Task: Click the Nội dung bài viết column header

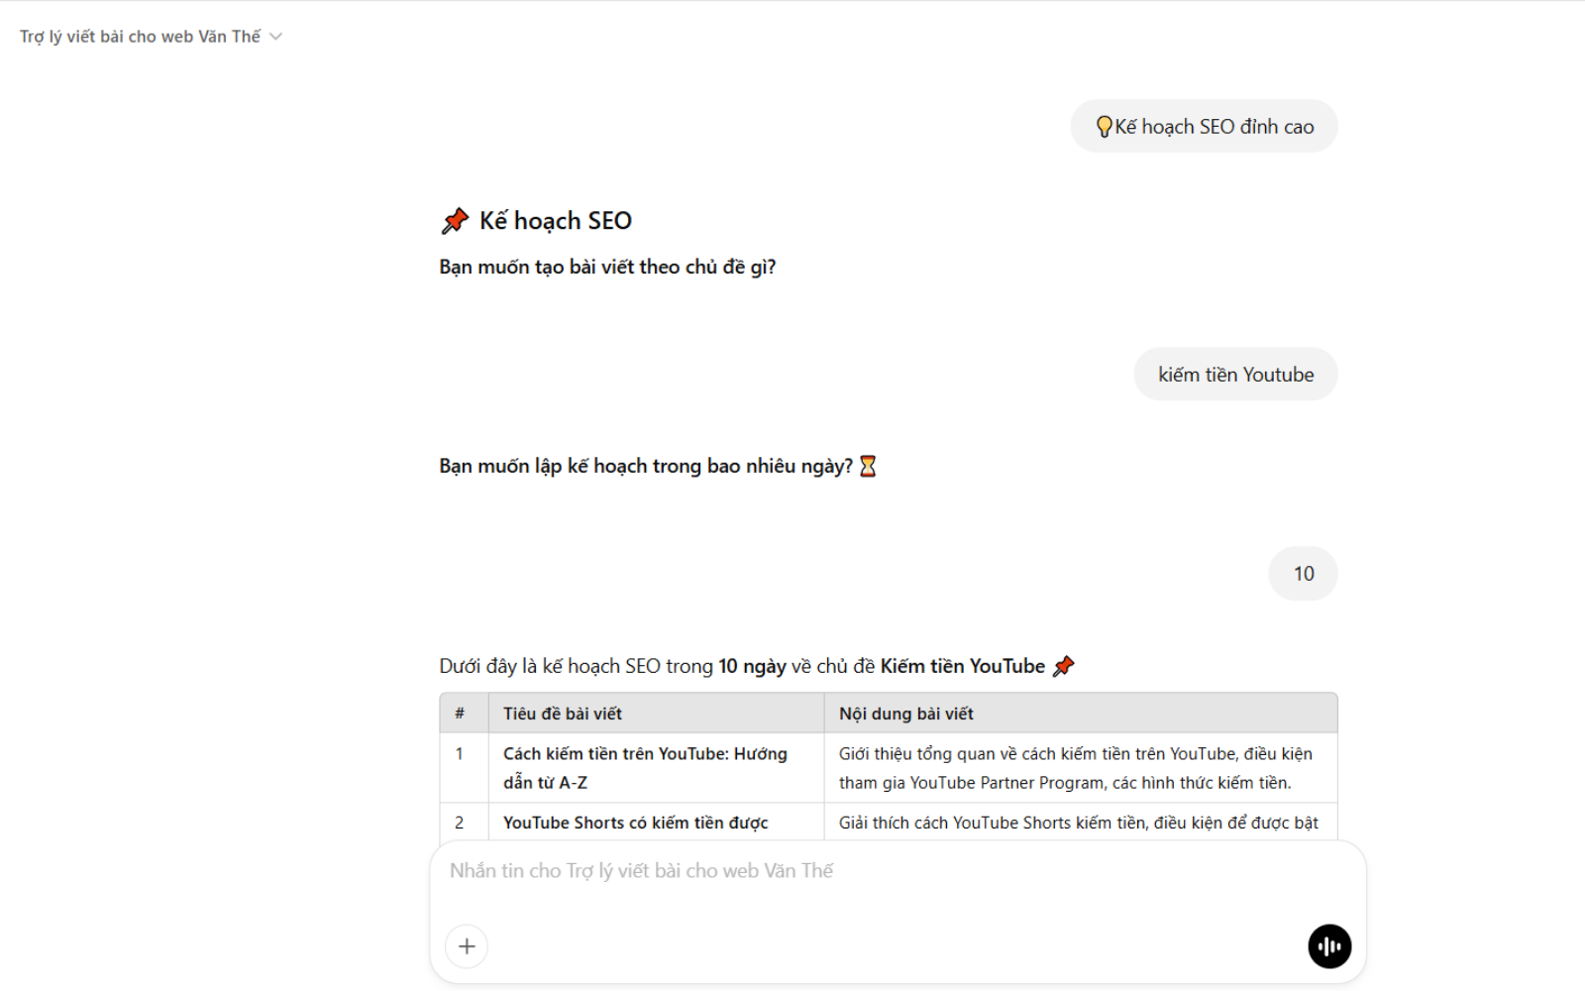Action: 906,714
